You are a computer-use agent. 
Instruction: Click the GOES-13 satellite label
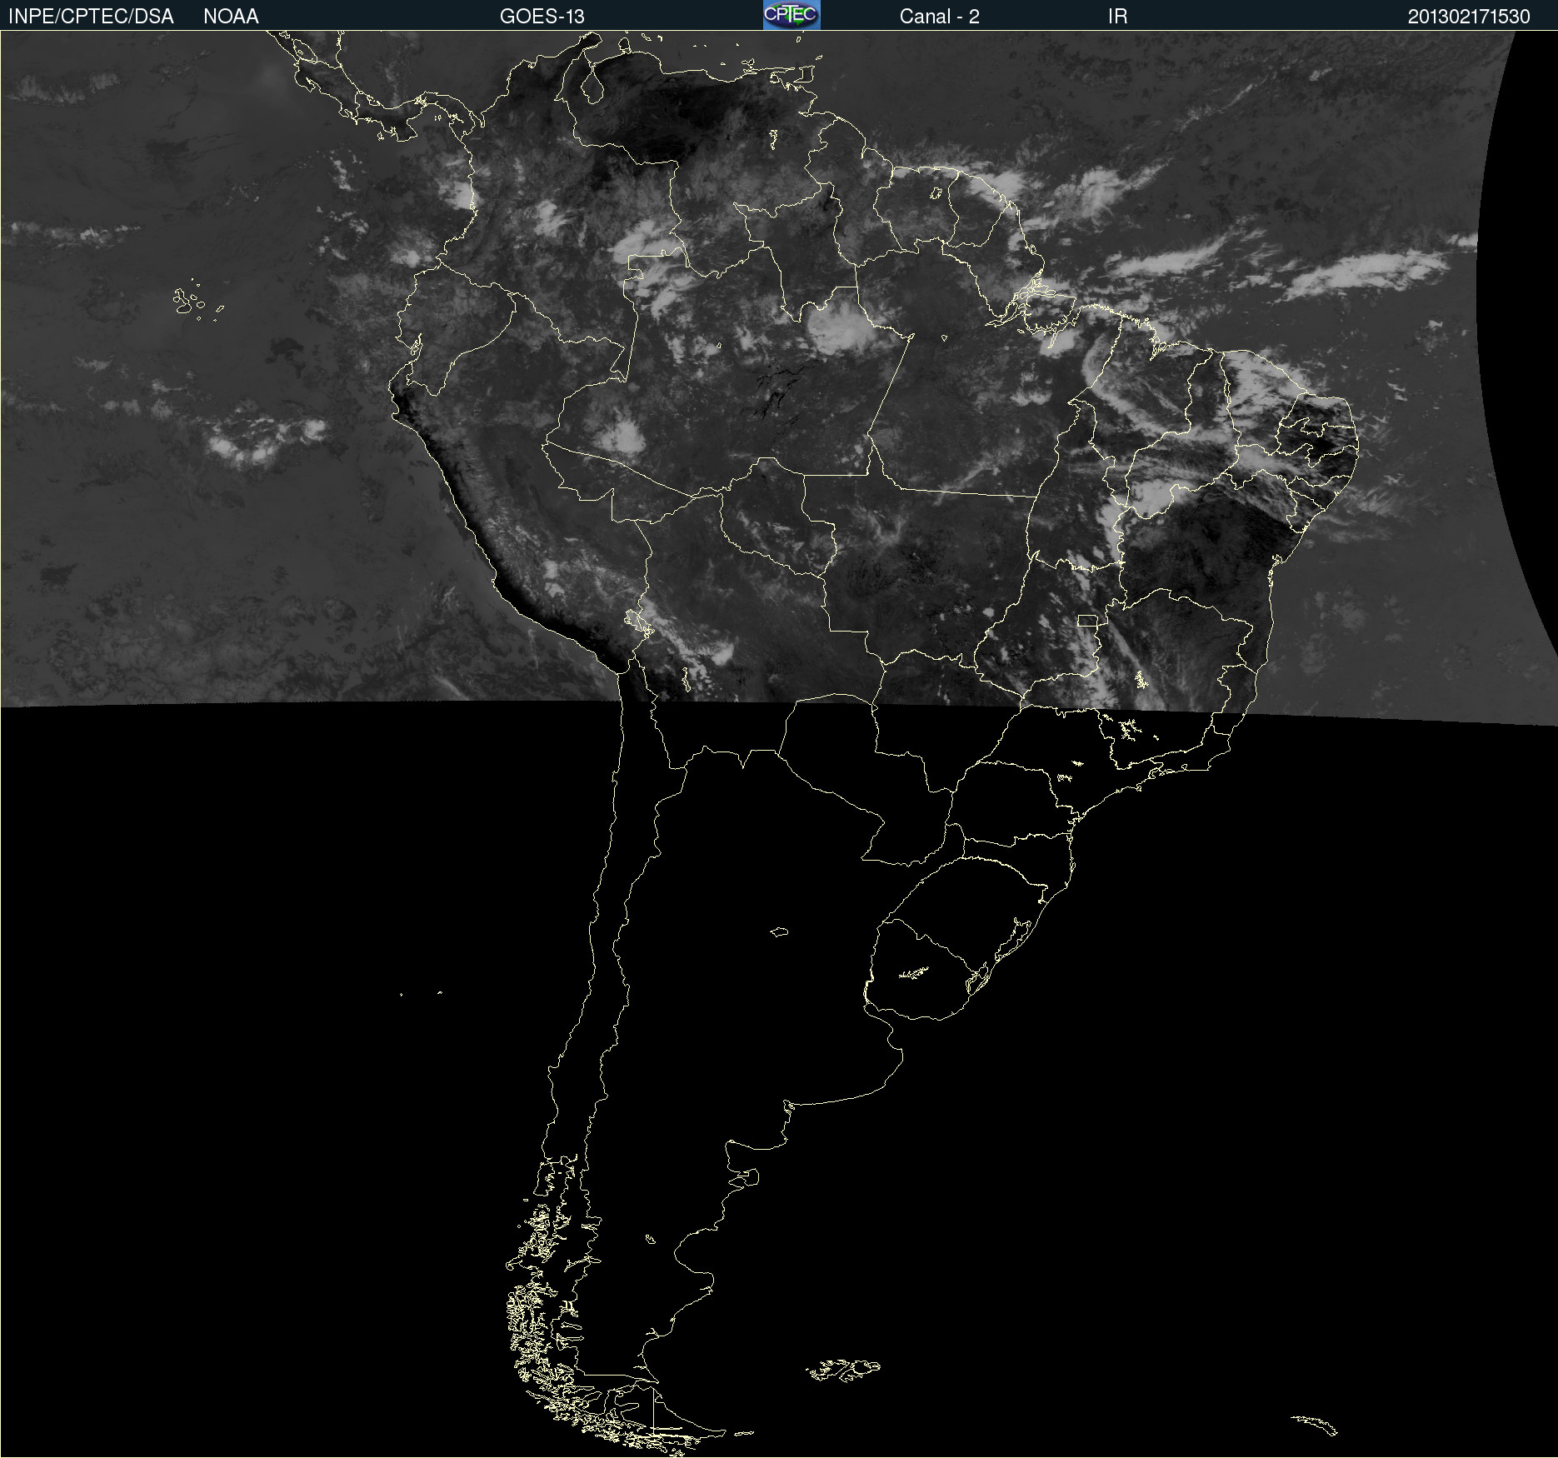542,17
